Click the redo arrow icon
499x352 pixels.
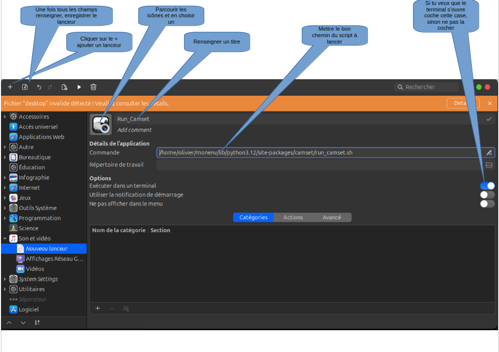tap(50, 87)
